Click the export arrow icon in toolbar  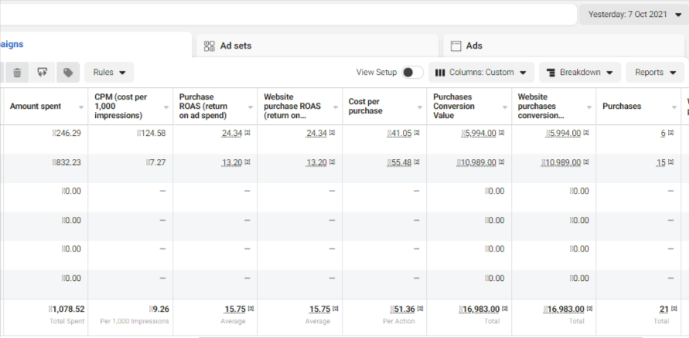coord(43,73)
